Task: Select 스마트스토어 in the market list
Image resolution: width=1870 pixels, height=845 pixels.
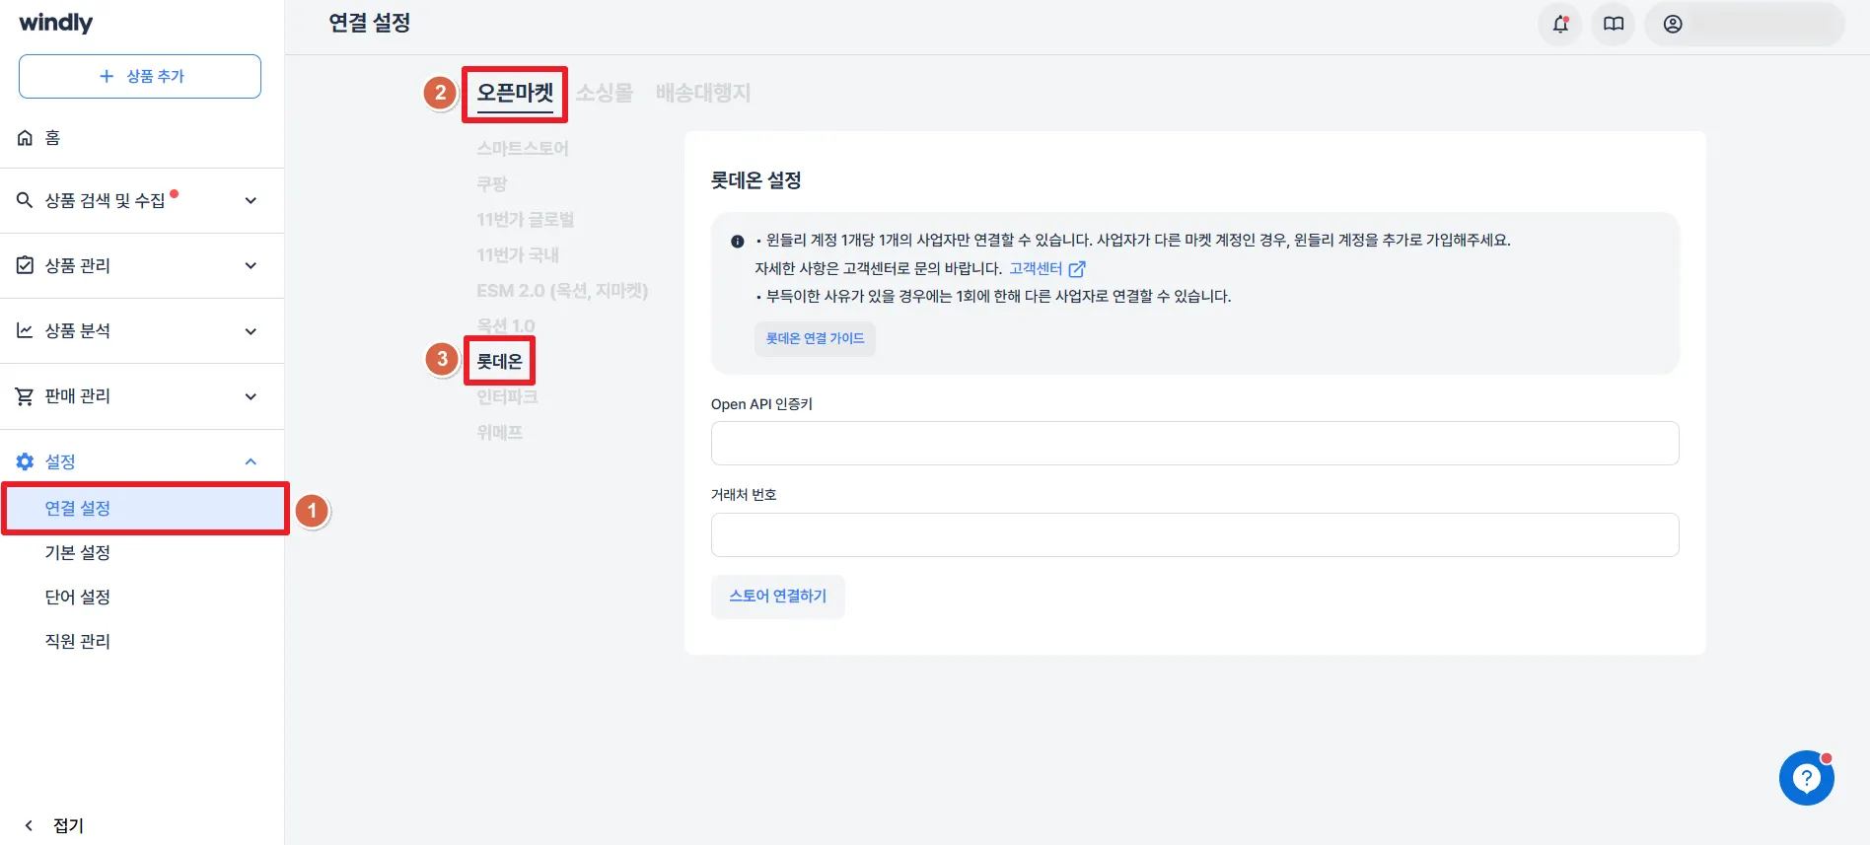Action: pos(523,148)
